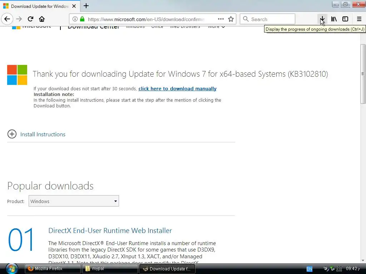Screen dimensions: 366x274
Task: Click the 'click here to download manually' link
Action: click(177, 88)
